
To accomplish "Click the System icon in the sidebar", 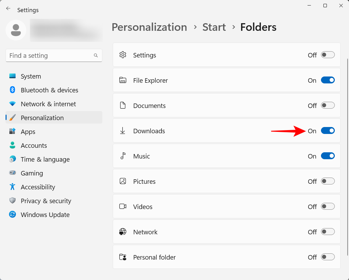I will tap(12, 76).
